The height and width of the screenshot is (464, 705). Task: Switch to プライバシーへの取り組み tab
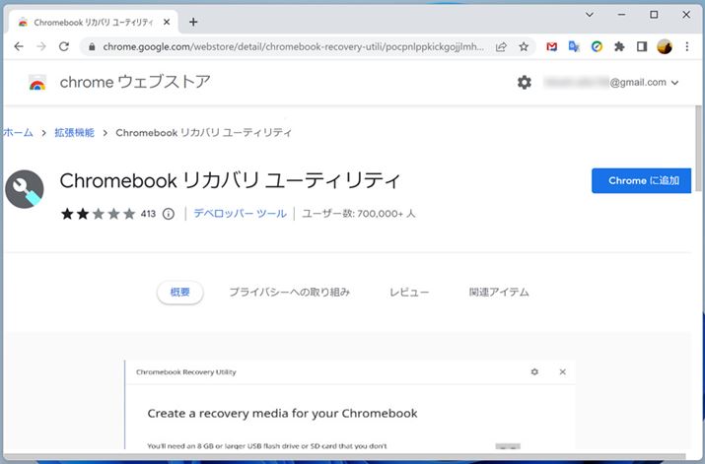[290, 292]
